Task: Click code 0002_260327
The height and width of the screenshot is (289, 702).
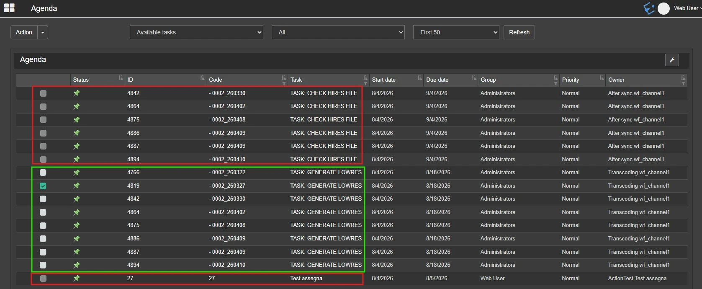Action: [x=227, y=186]
